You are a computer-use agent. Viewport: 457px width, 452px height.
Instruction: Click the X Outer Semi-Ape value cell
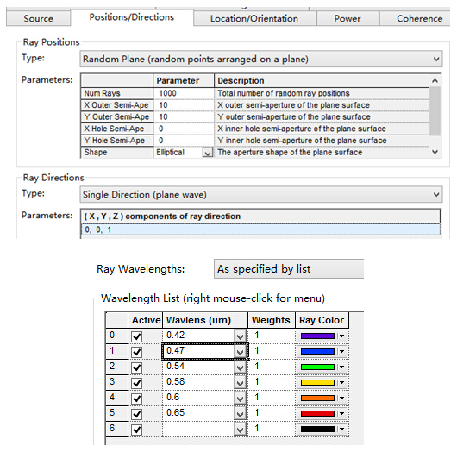point(184,105)
